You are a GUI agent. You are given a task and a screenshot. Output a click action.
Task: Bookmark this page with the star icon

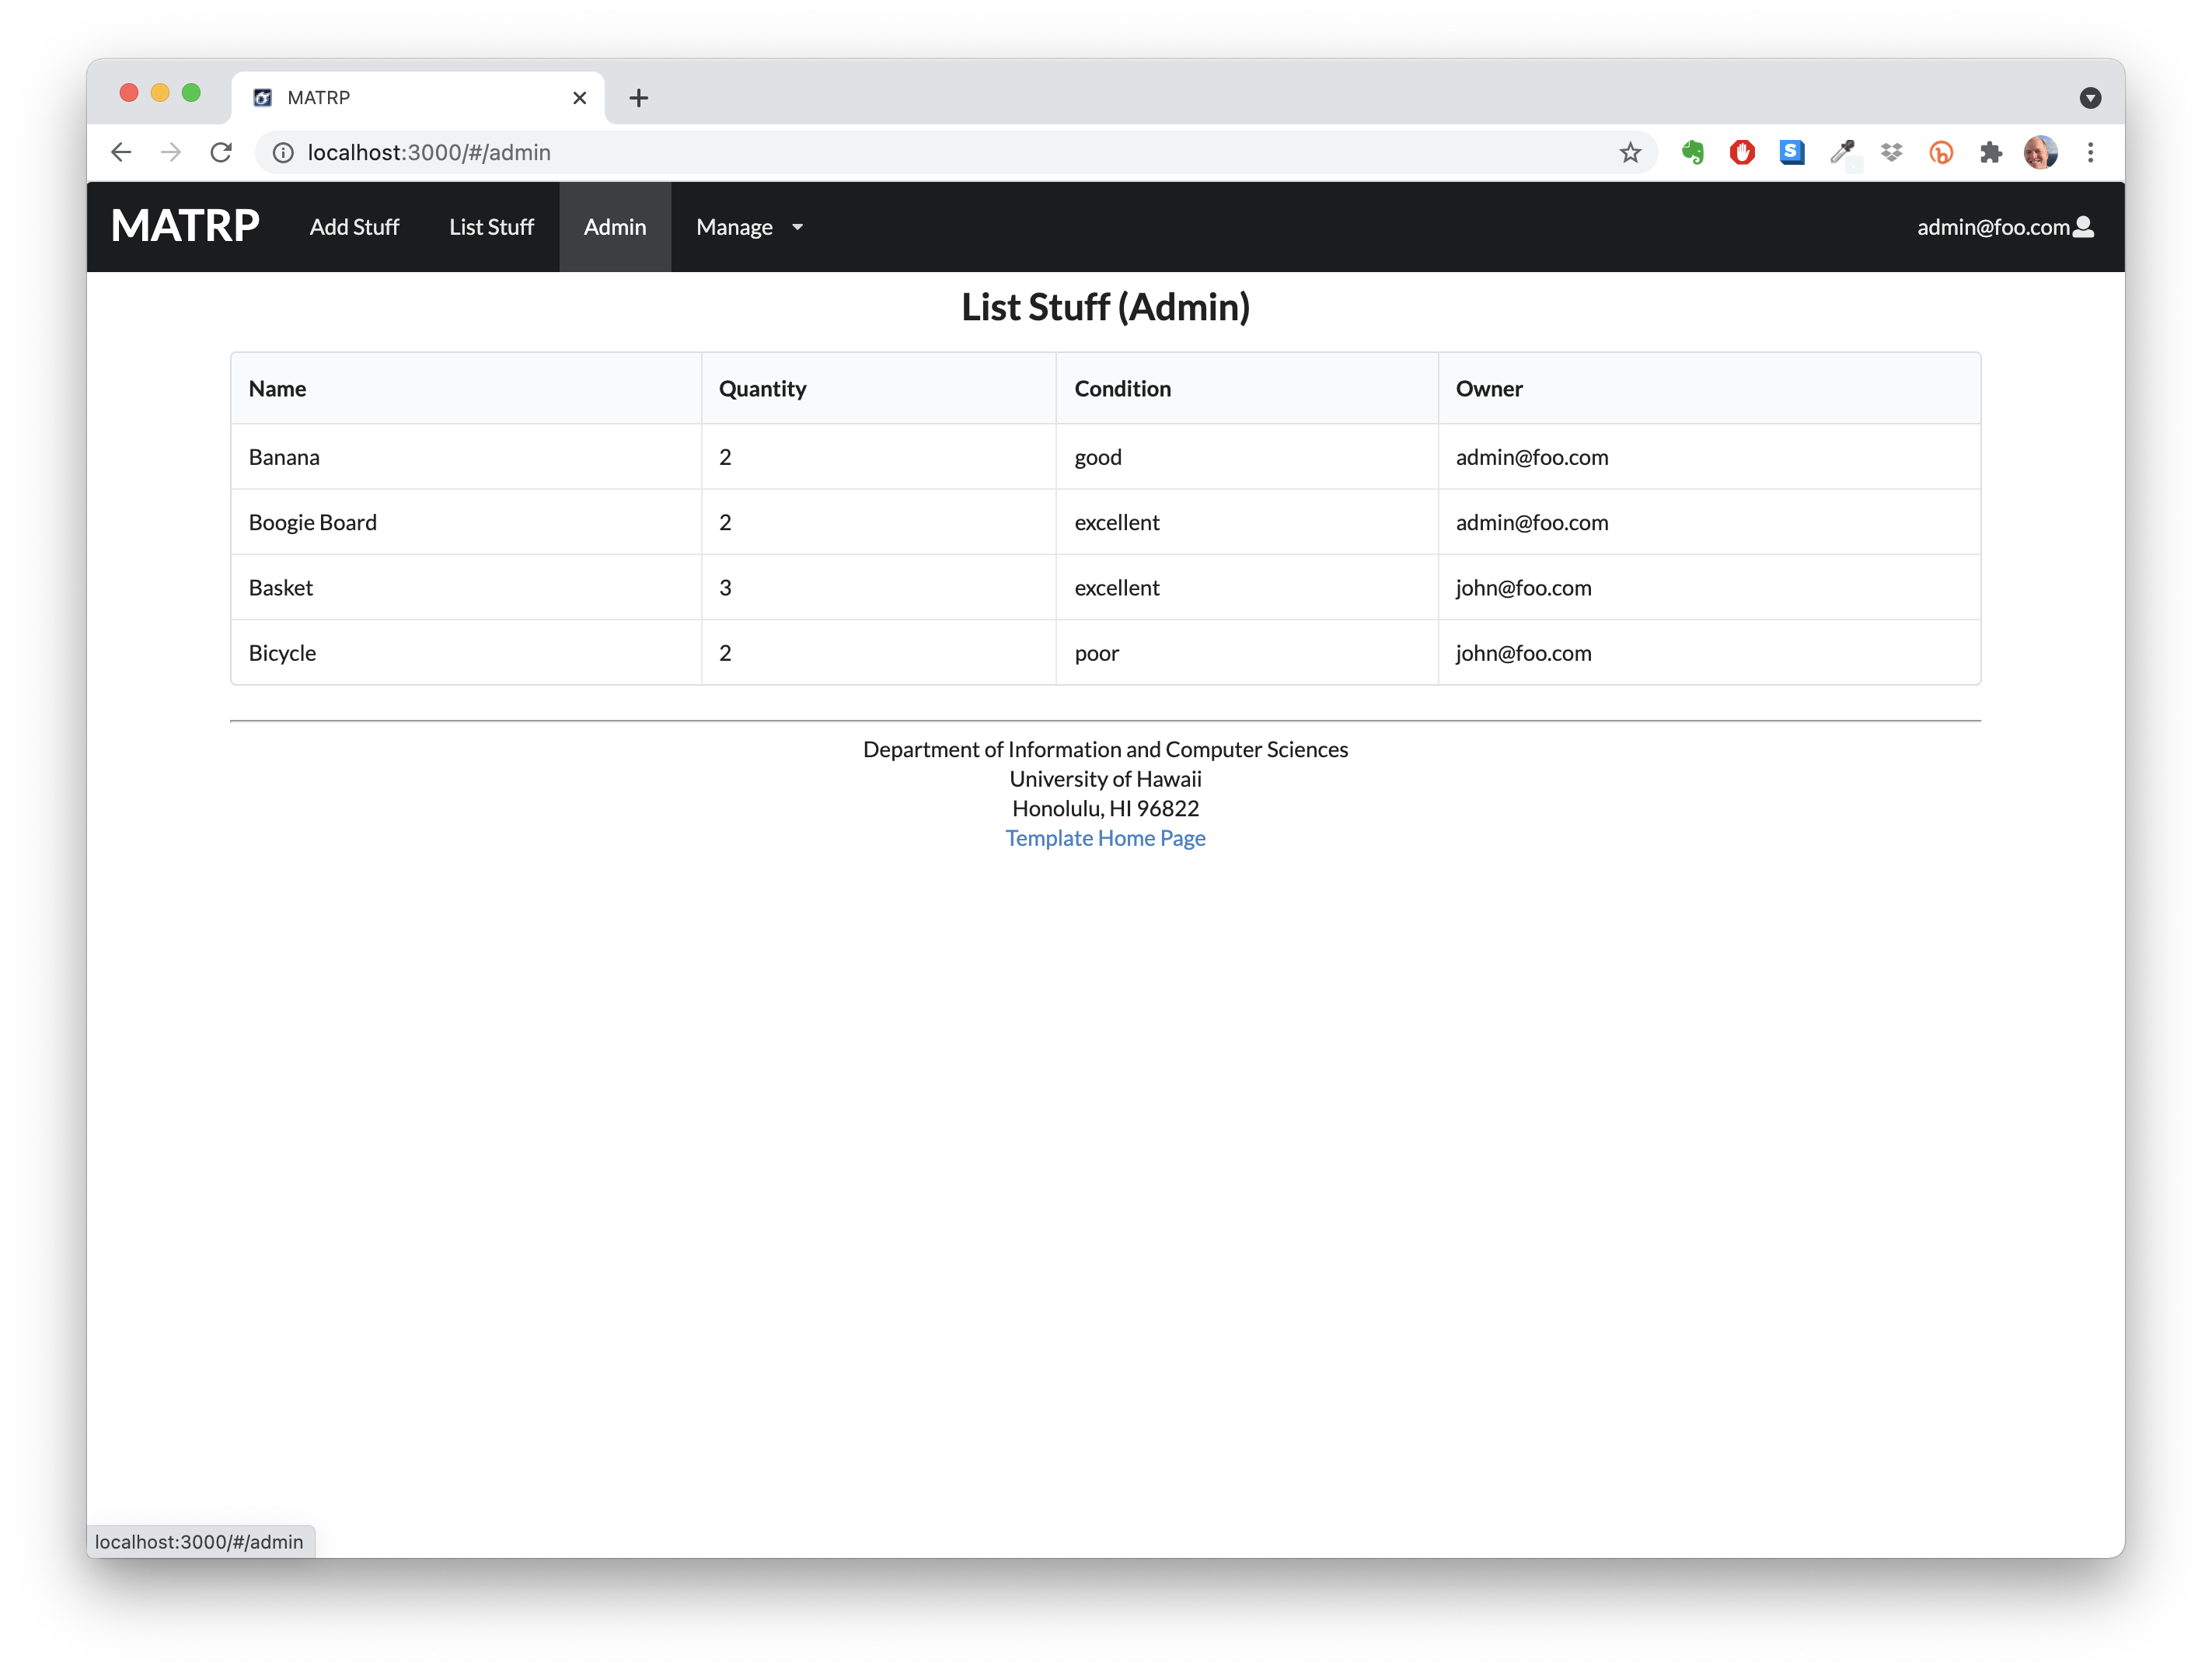point(1630,152)
